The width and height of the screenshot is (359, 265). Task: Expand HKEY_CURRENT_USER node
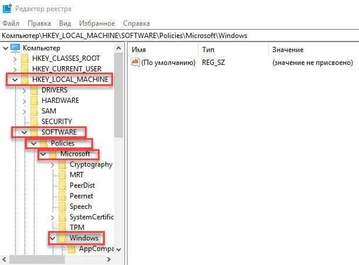15,69
